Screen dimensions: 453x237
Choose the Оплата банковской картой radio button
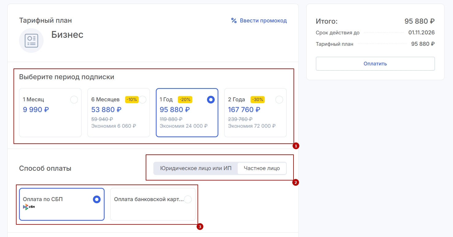click(188, 200)
